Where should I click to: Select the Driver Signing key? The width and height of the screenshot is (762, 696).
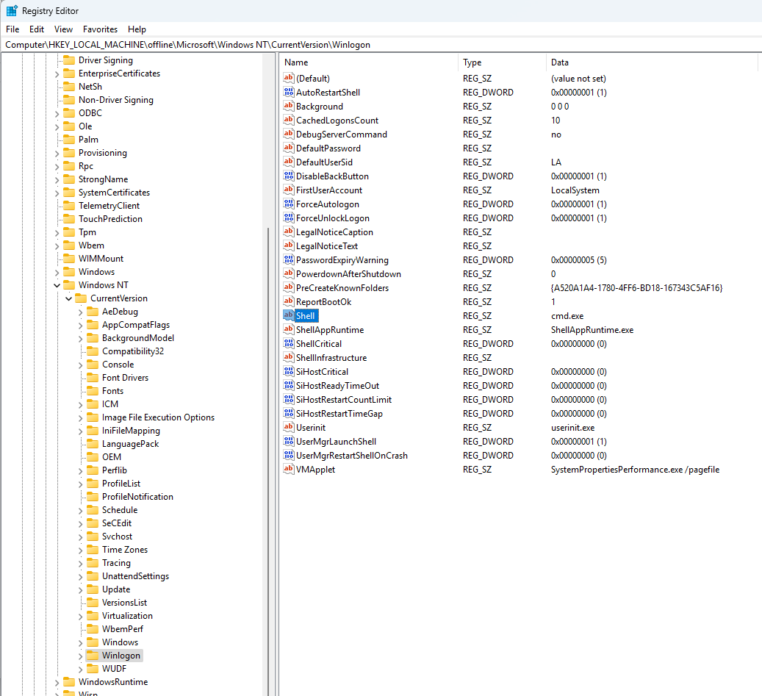click(106, 60)
